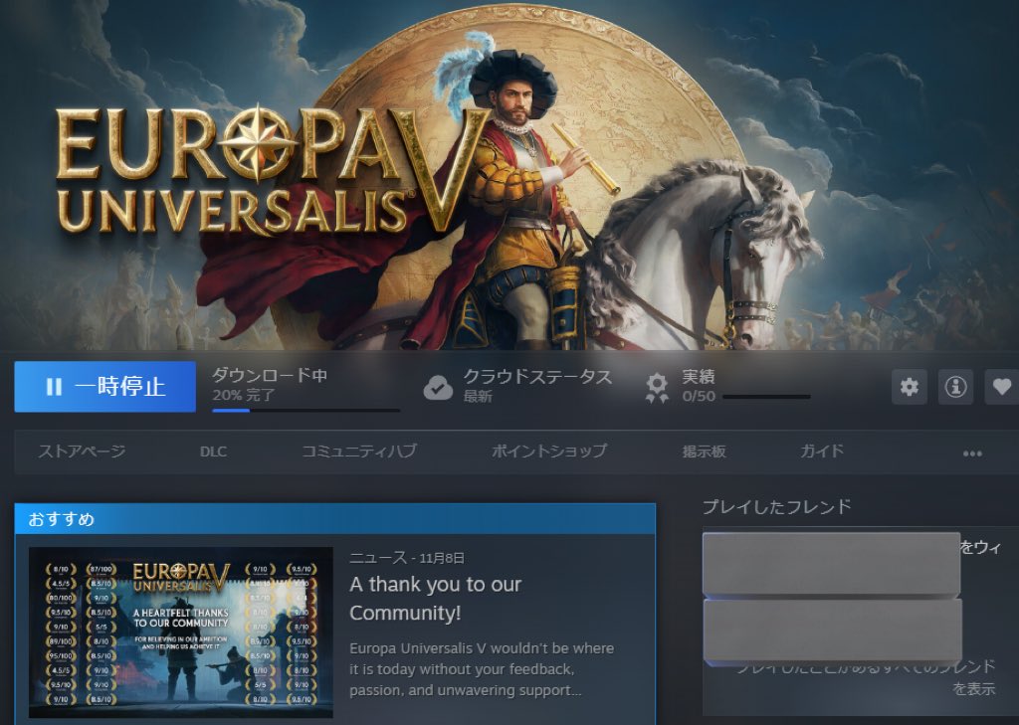Show all friends who played link
Screen dimensions: 1019x725
(866, 677)
